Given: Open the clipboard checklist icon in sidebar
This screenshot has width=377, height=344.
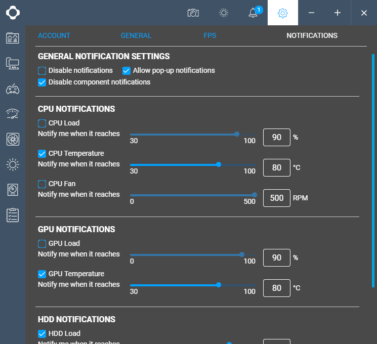Looking at the screenshot, I should 13,215.
